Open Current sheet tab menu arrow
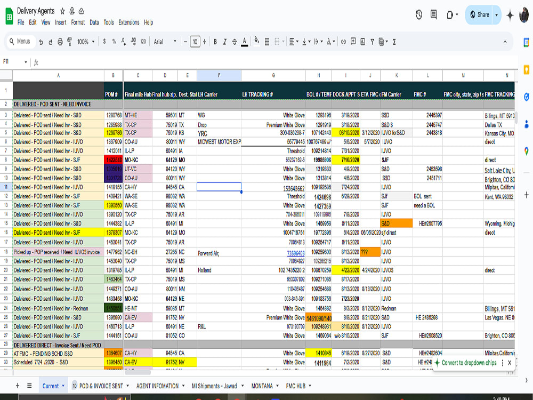The image size is (533, 400). [x=63, y=386]
